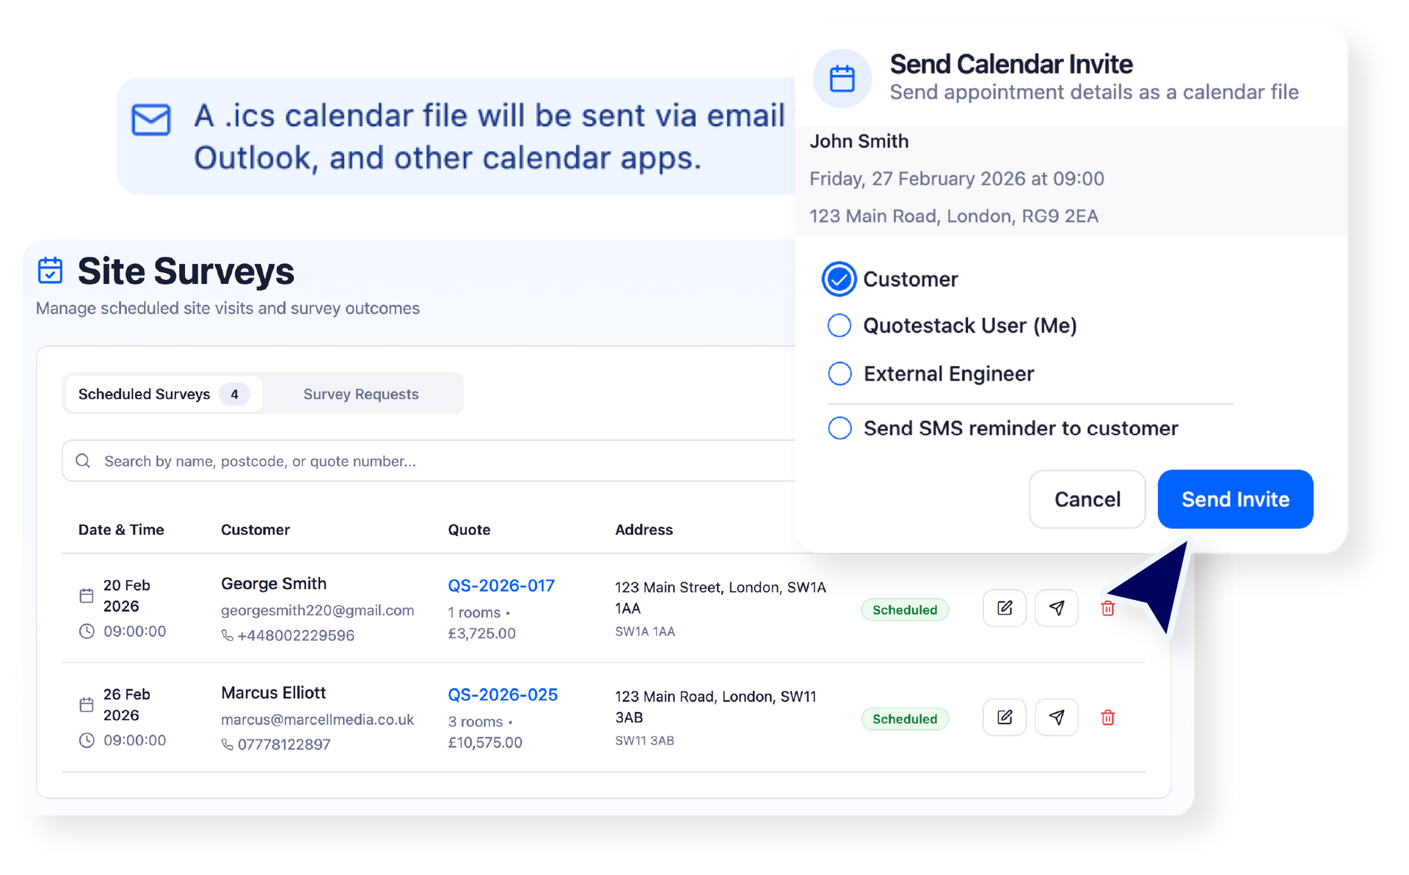Click envelope icon in the .ics info banner

pos(151,120)
